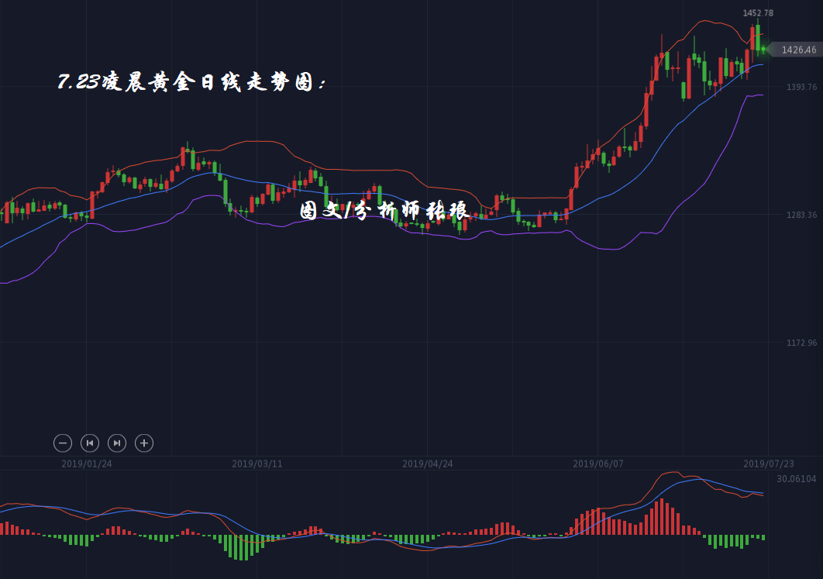
Task: Jump to the chart's last bar icon
Action: (x=117, y=443)
